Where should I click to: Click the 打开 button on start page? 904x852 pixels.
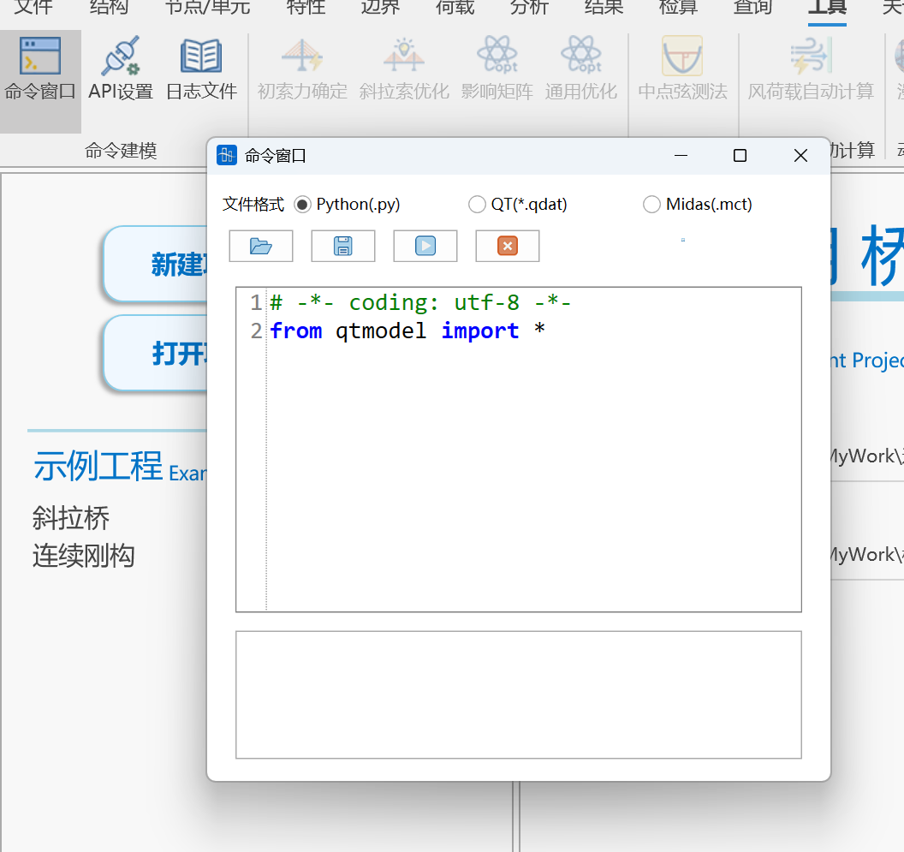156,353
